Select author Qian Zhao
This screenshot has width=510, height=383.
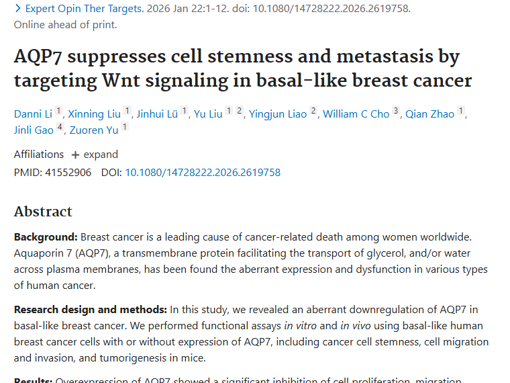[429, 114]
